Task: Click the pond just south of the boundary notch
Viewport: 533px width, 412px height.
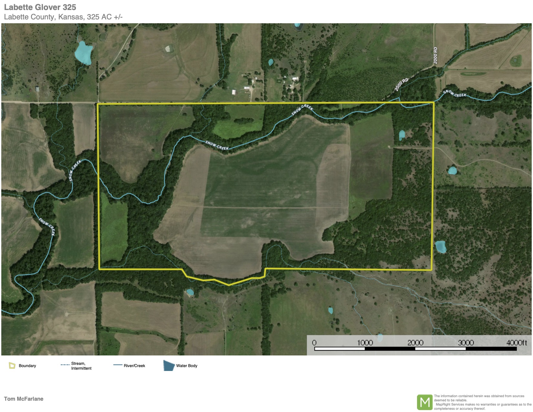Action: click(x=190, y=292)
